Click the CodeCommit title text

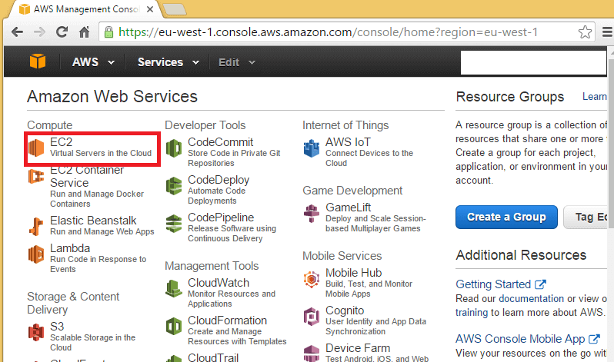(221, 142)
